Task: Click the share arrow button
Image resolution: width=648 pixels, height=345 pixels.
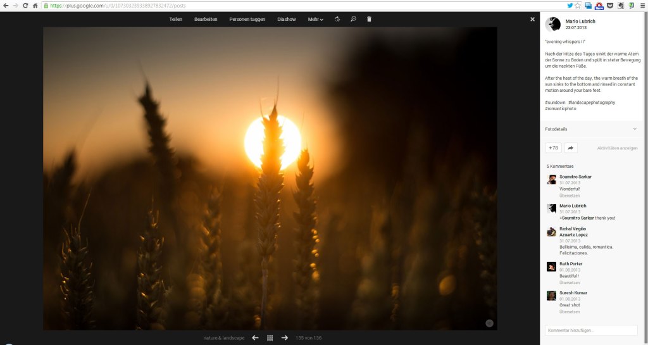Action: [570, 147]
